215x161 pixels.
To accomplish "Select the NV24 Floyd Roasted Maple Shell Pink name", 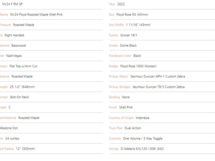I will pos(36,14).
